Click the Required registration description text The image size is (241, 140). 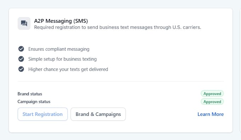pos(118,27)
